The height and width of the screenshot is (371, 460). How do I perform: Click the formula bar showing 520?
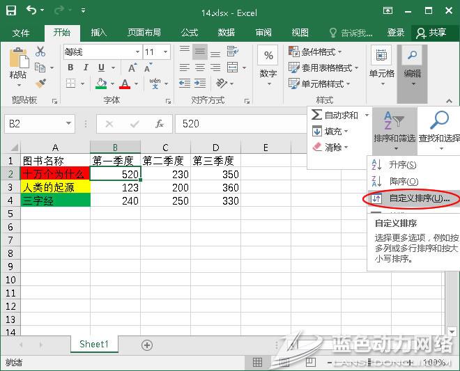coord(240,124)
